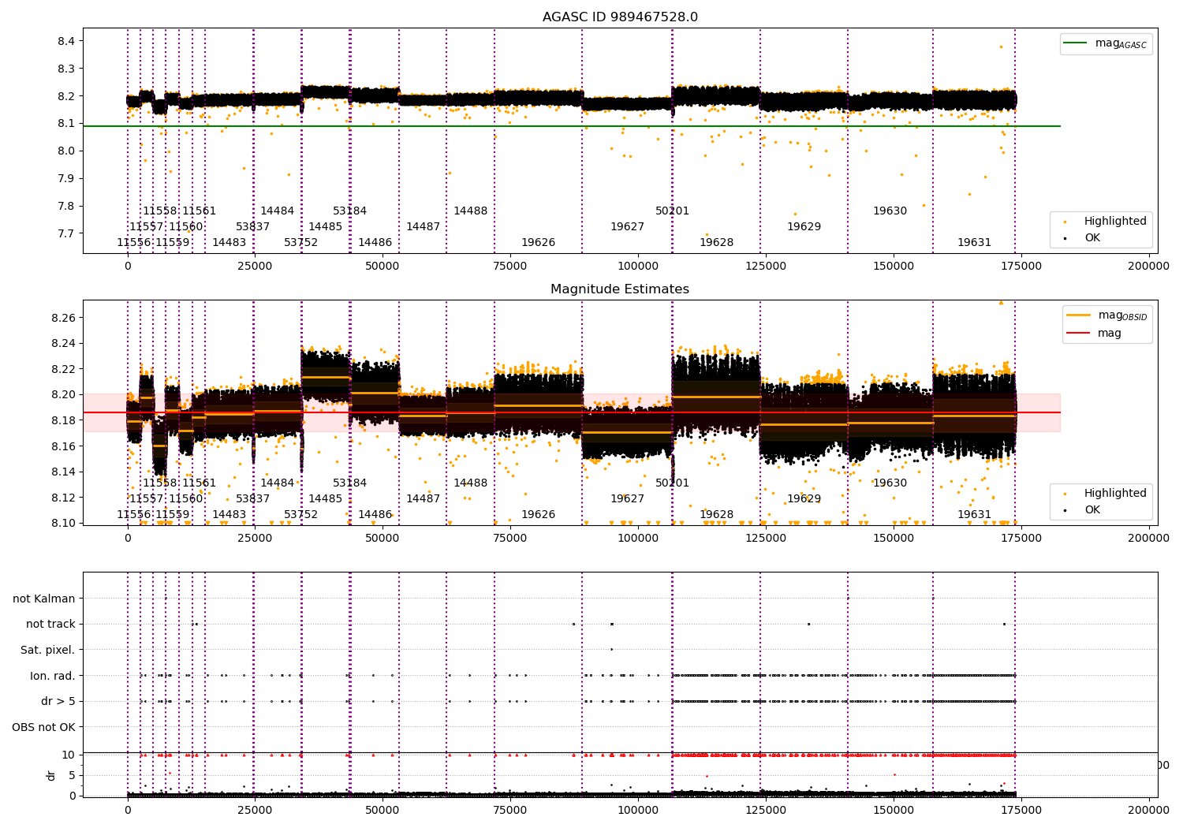Click obsid label 53184 in Magnitude Estimates plot
Viewport: 1183px width, 828px height.
349,483
